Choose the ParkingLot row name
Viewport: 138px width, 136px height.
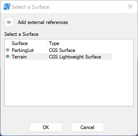tap(23, 50)
